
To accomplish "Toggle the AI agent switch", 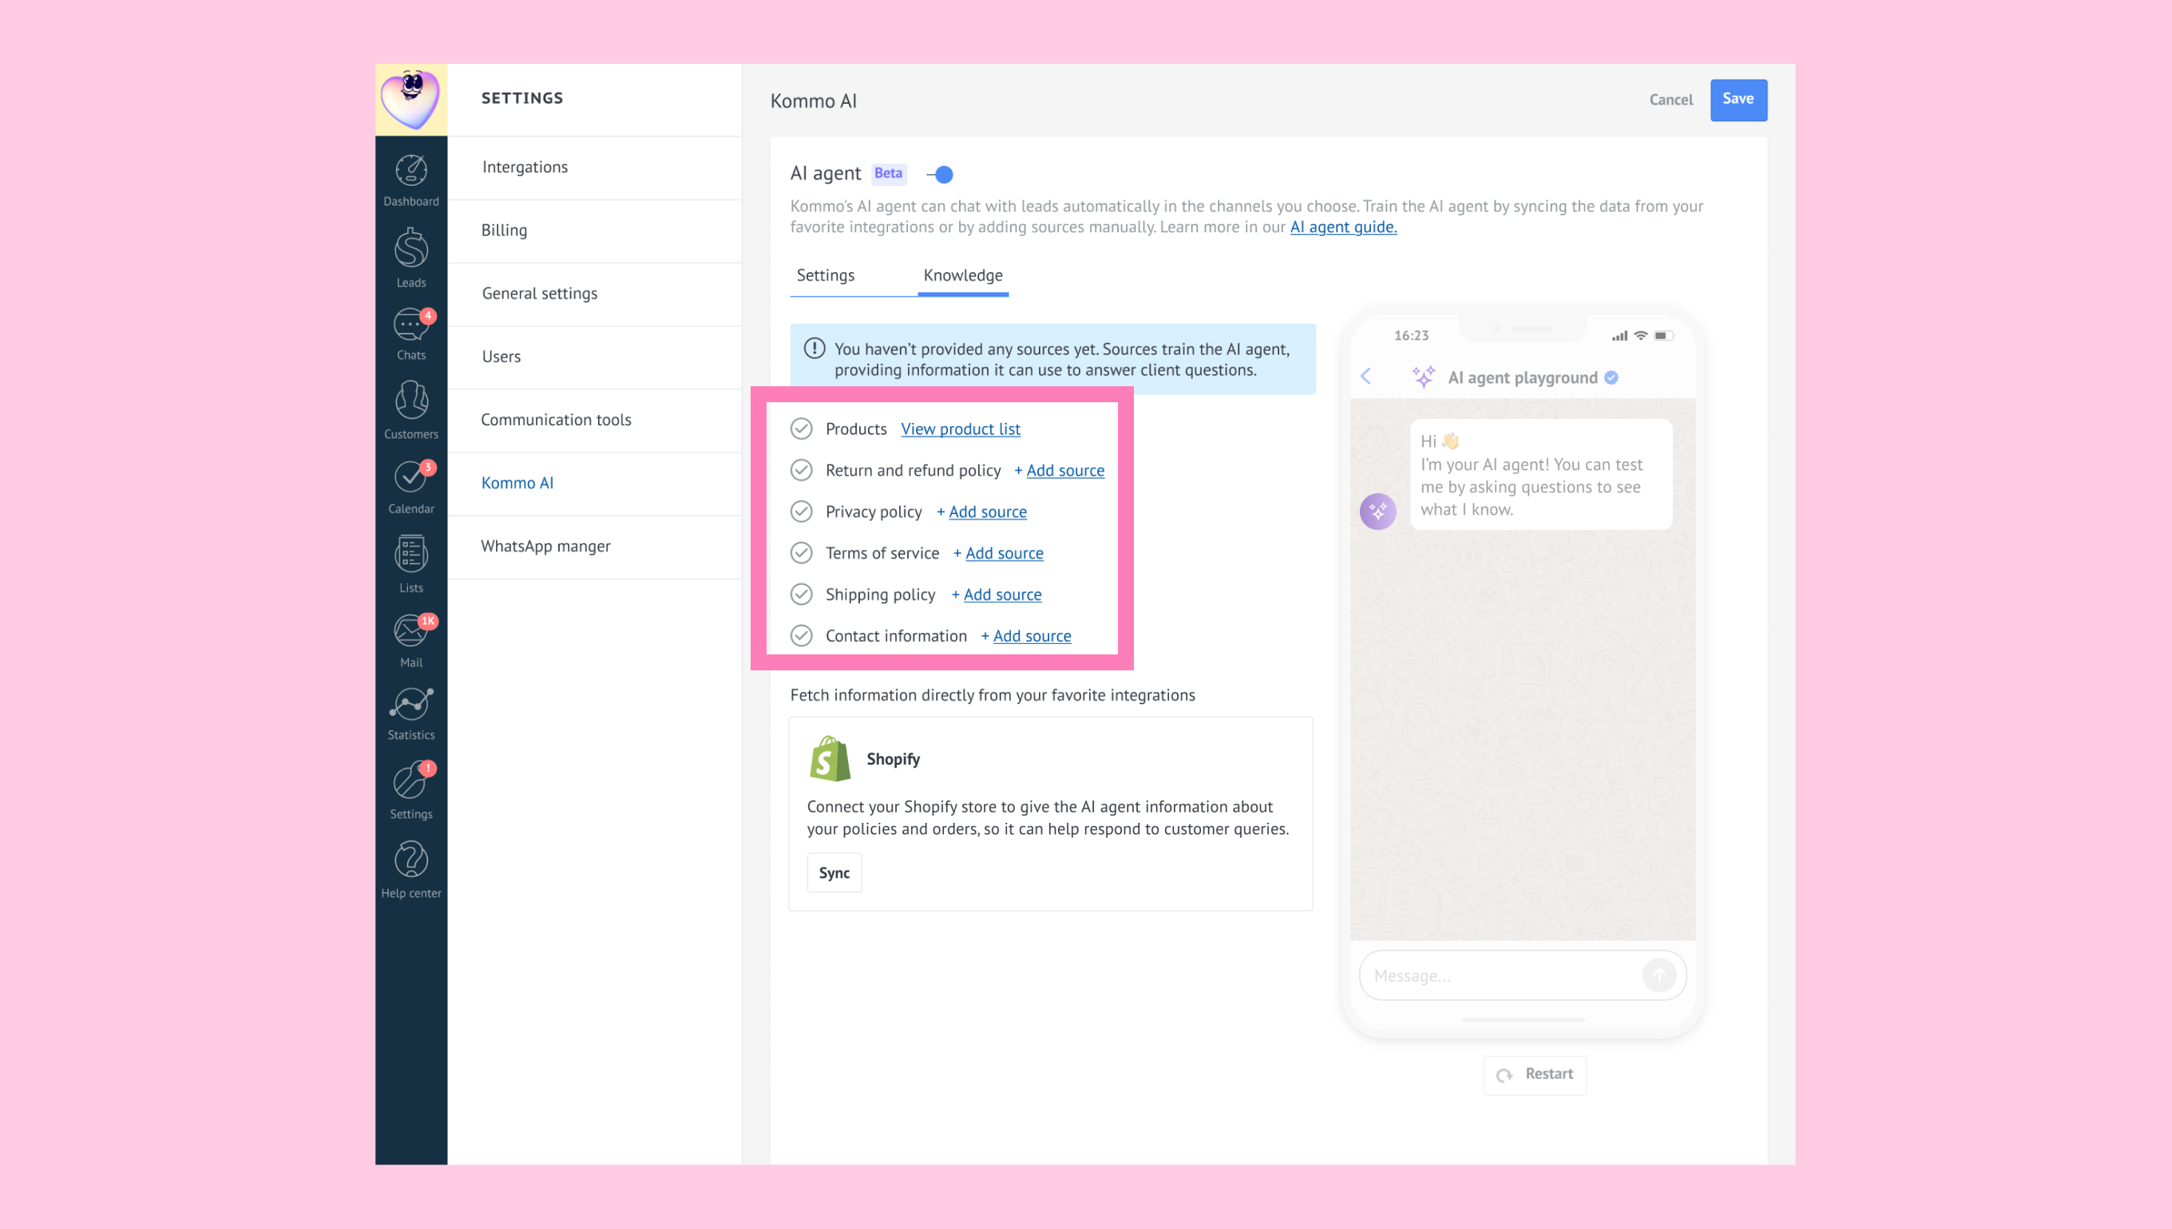I will tap(940, 174).
